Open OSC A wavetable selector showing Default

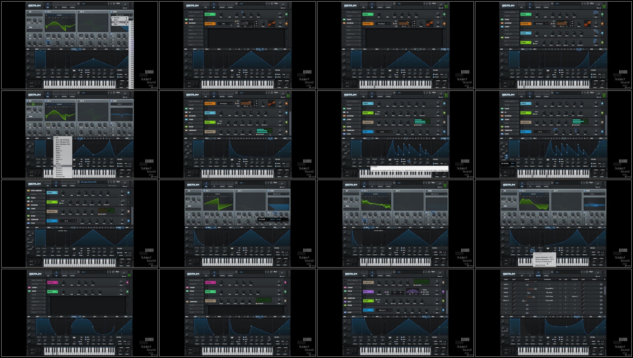point(218,194)
